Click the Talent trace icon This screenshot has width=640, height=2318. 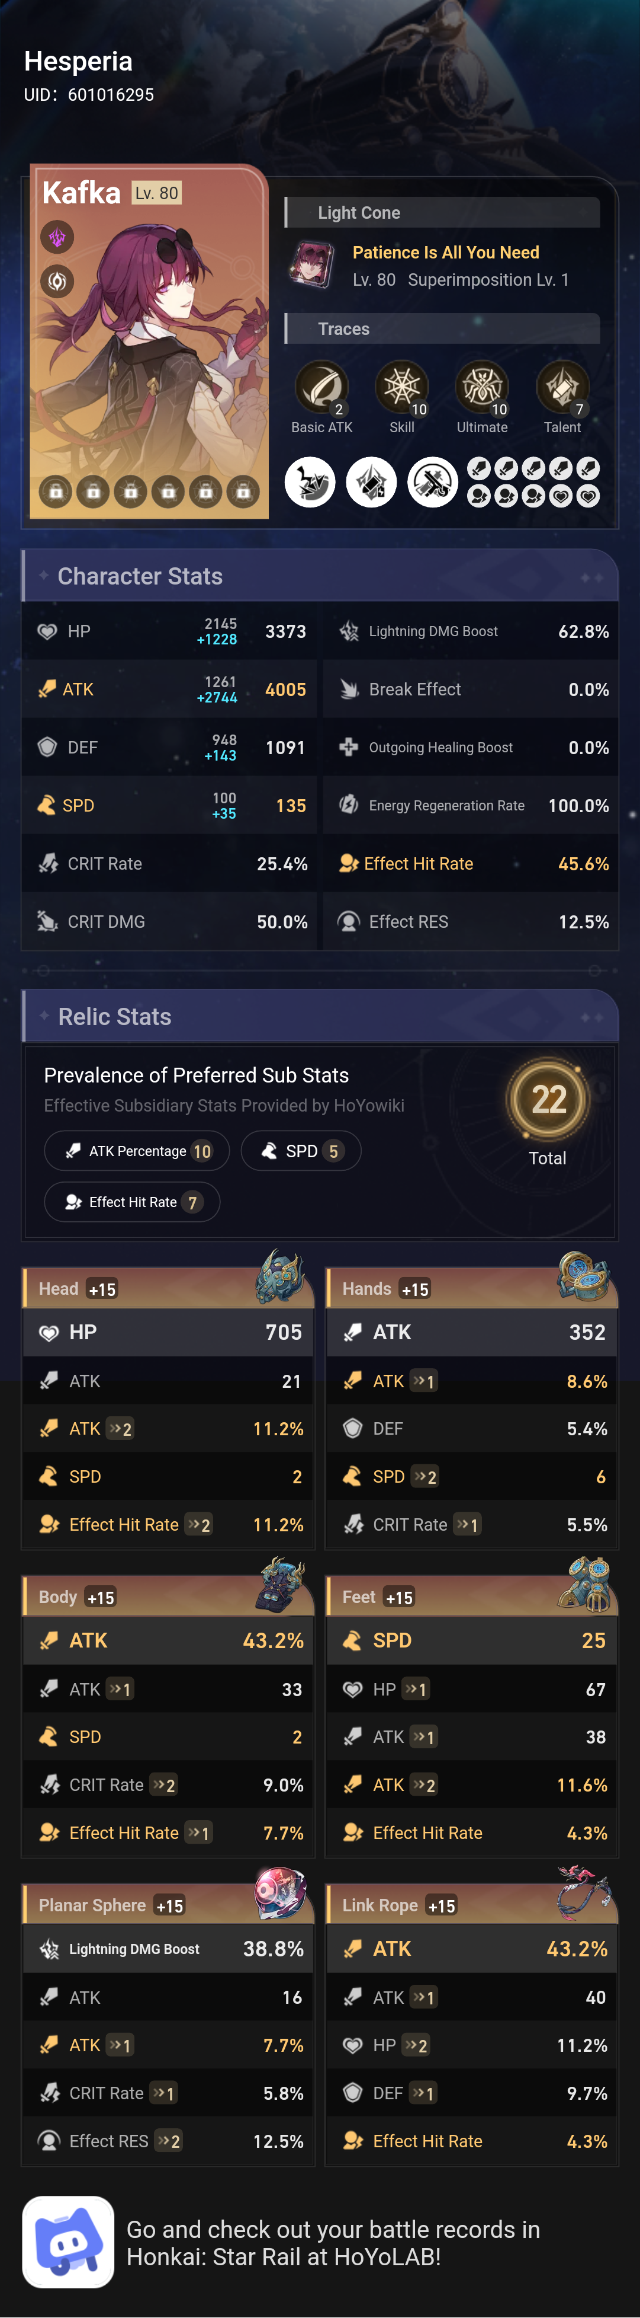pos(562,387)
